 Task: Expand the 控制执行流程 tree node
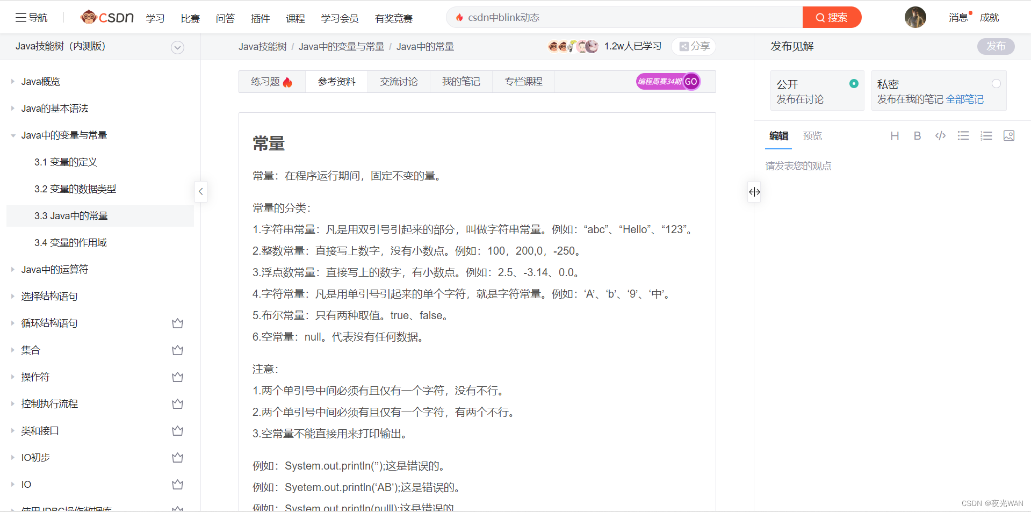pyautogui.click(x=12, y=403)
